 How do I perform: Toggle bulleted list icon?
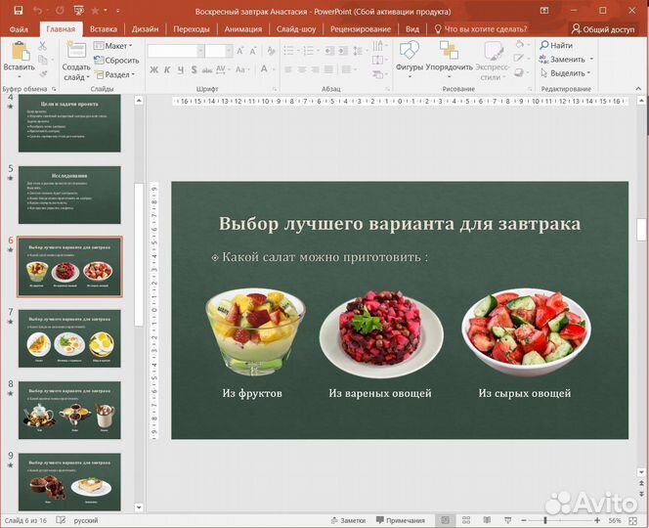tap(288, 51)
